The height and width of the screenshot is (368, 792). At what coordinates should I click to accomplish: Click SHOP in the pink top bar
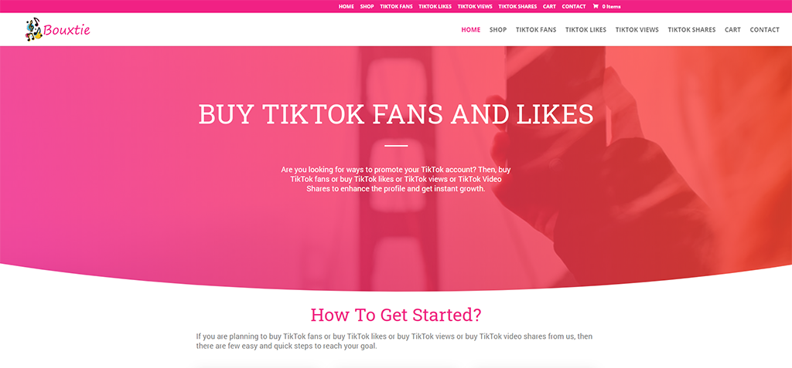pyautogui.click(x=367, y=6)
